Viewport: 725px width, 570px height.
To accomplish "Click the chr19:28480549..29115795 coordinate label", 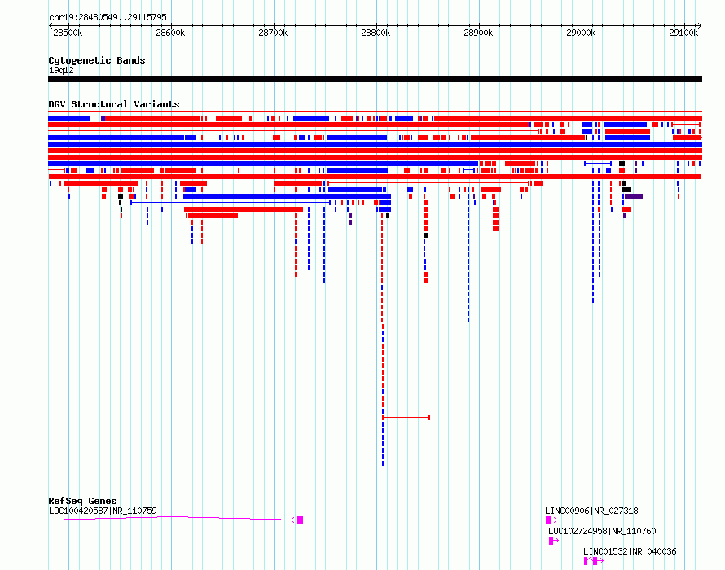I will click(x=108, y=18).
